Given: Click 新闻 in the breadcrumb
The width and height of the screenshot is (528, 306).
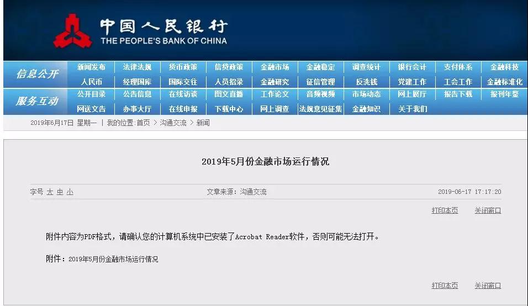Looking at the screenshot, I should (x=203, y=123).
